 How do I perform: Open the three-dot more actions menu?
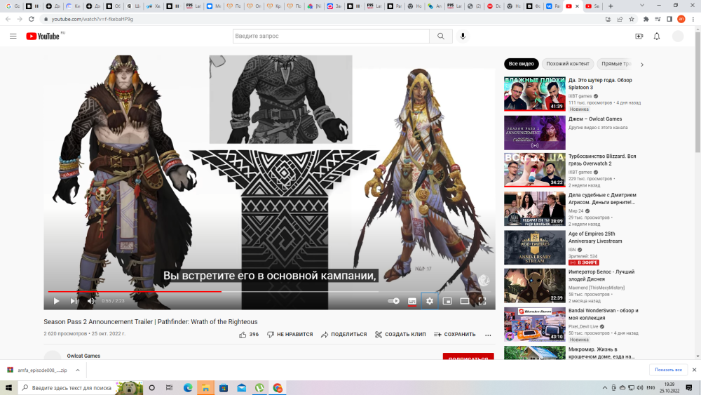pos(488,335)
